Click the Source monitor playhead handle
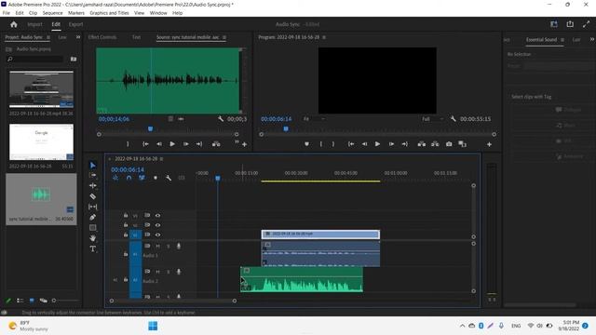 [x=151, y=129]
